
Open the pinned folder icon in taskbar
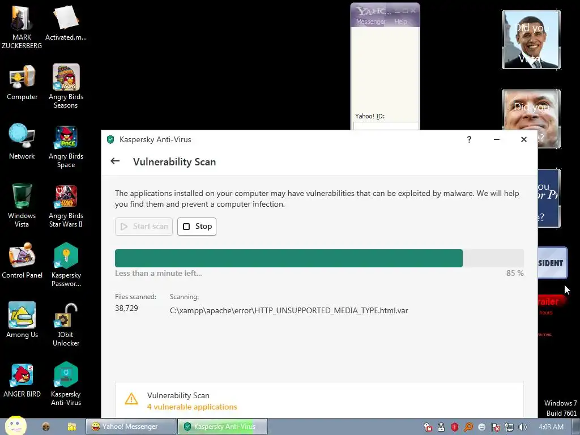pos(72,427)
